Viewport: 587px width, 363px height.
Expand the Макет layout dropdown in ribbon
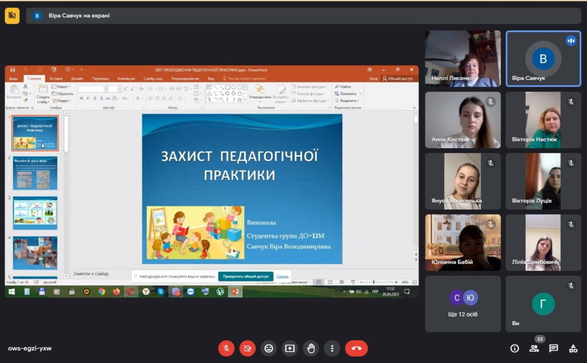point(61,86)
